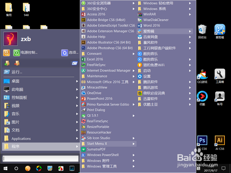Launch the RealTimeSync icon

[x=84, y=121]
